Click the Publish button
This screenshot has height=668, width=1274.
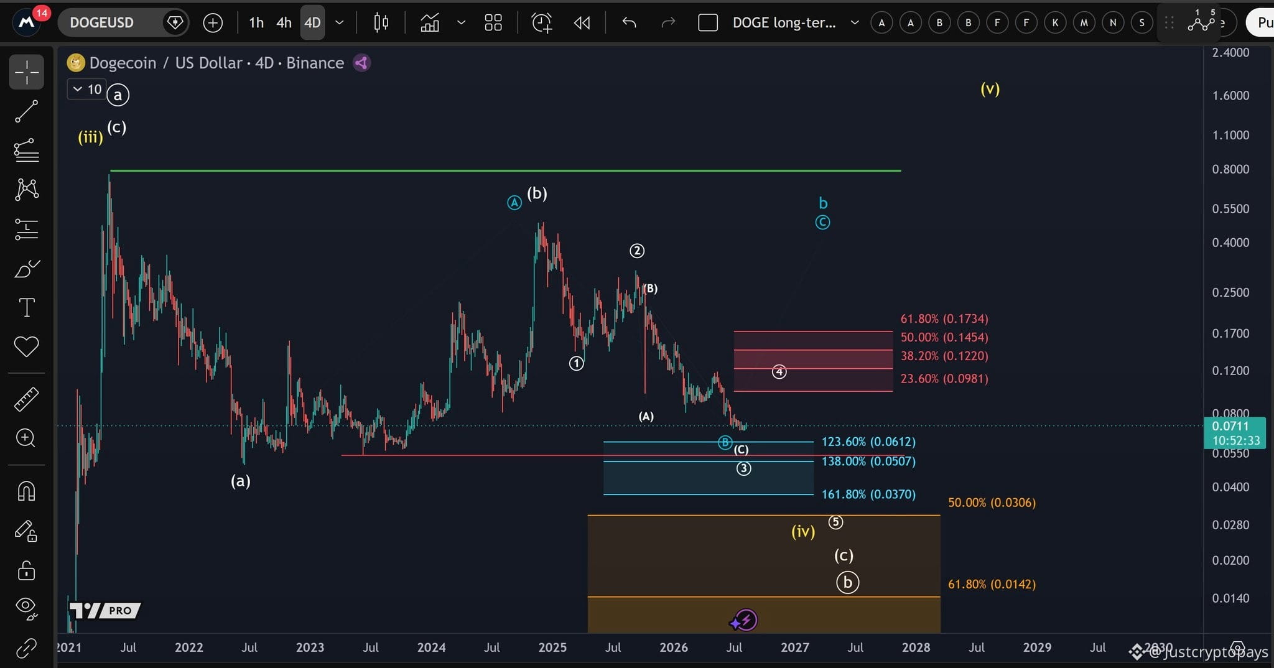pos(1260,23)
